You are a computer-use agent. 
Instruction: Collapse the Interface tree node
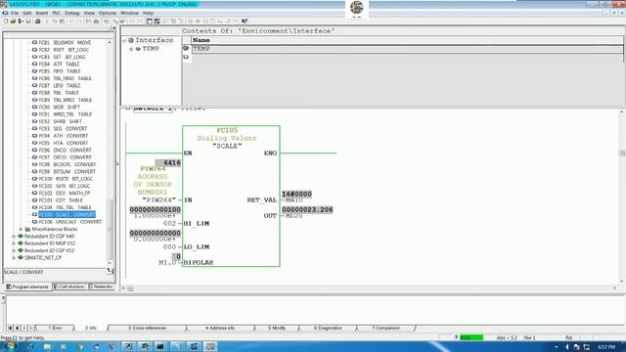(x=124, y=41)
